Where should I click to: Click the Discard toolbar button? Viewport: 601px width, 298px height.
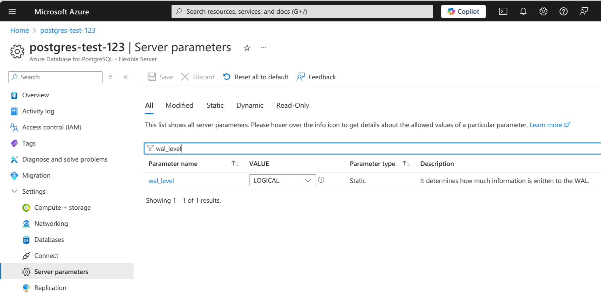tap(198, 77)
